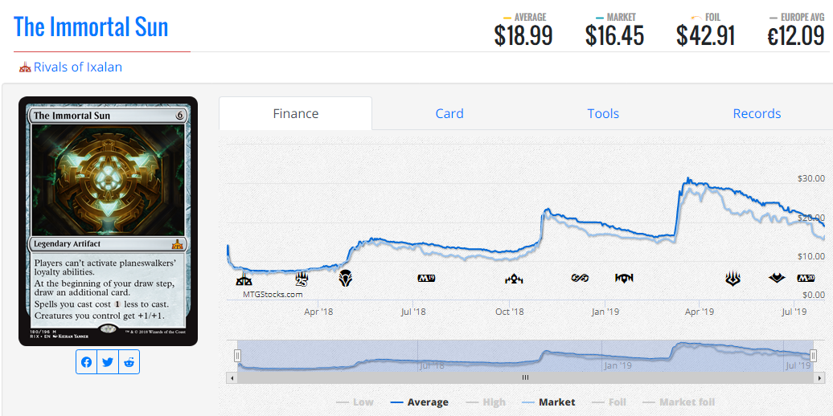The image size is (833, 416).
Task: Click the War of the Spark set marker
Action: pos(733,278)
